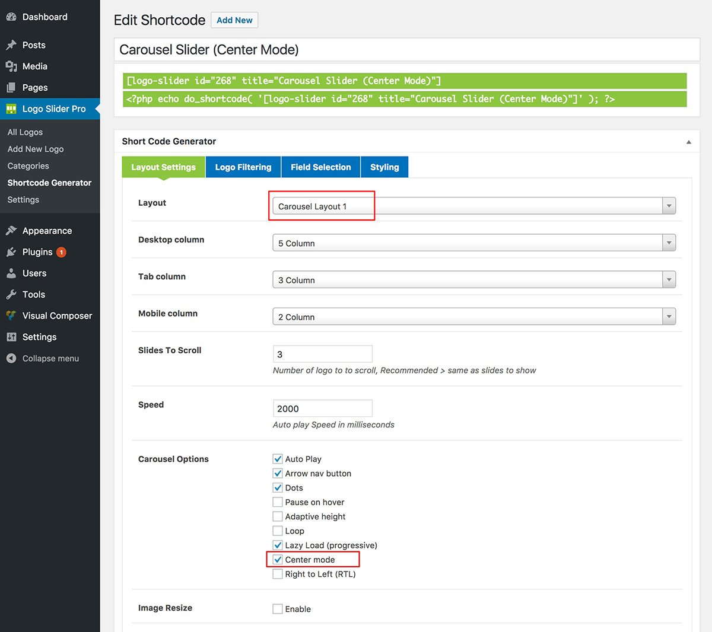Image resolution: width=712 pixels, height=632 pixels.
Task: Click the Slides To Scroll field
Action: [x=323, y=354]
